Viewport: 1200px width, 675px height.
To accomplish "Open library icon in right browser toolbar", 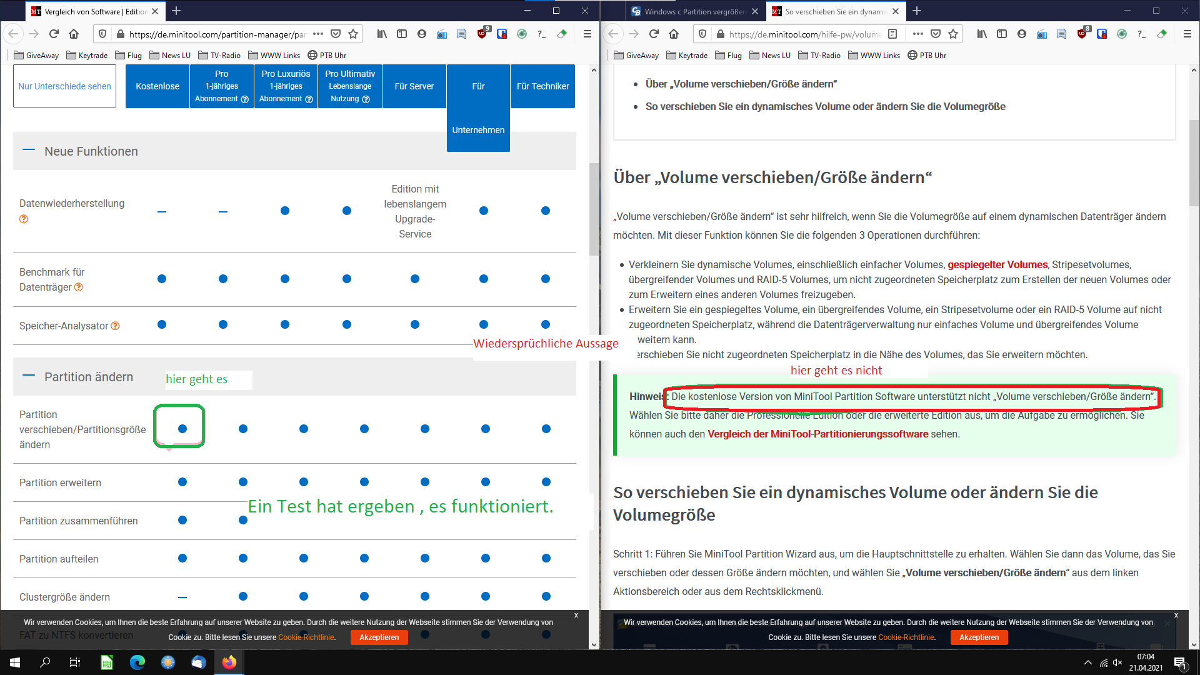I will 982,34.
